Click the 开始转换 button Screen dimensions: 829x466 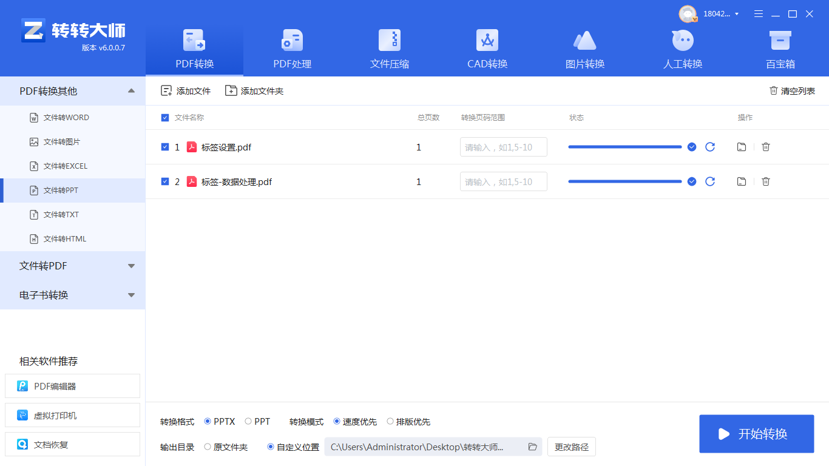point(756,433)
